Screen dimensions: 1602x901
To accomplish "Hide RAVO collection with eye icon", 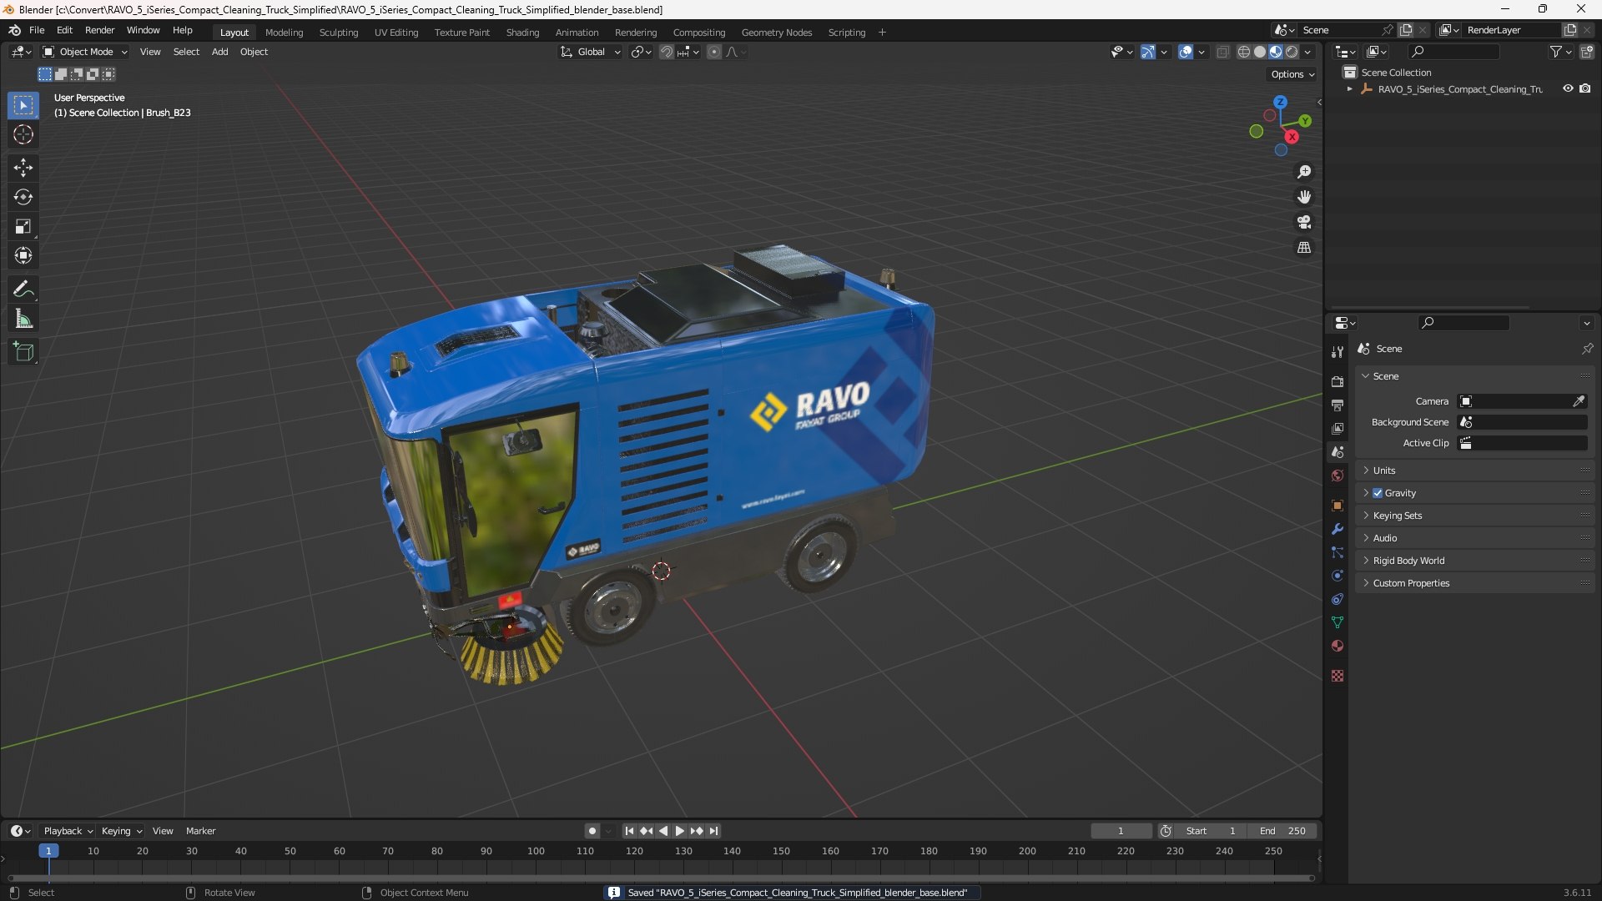I will (1568, 88).
